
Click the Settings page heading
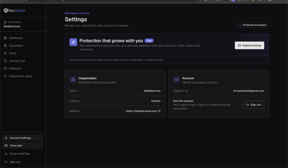point(76,19)
